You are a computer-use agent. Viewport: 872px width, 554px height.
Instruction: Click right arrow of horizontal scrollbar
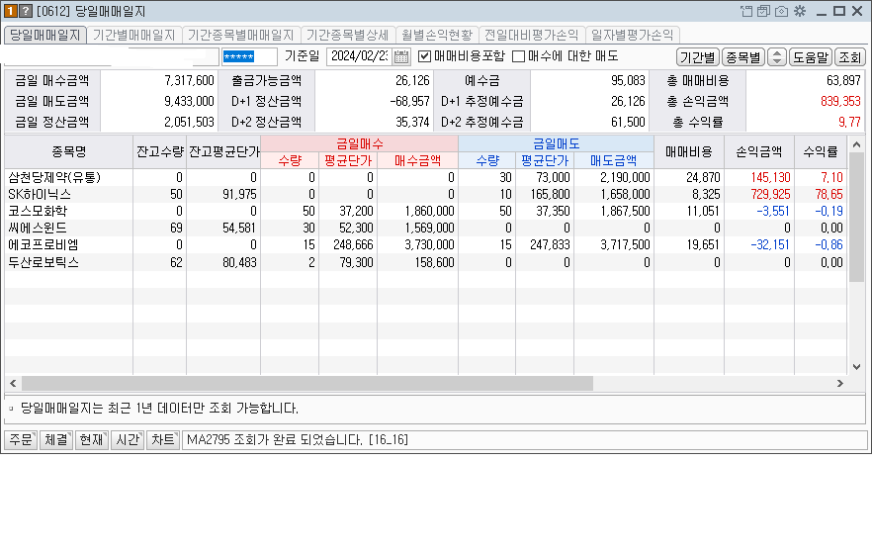[x=841, y=383]
